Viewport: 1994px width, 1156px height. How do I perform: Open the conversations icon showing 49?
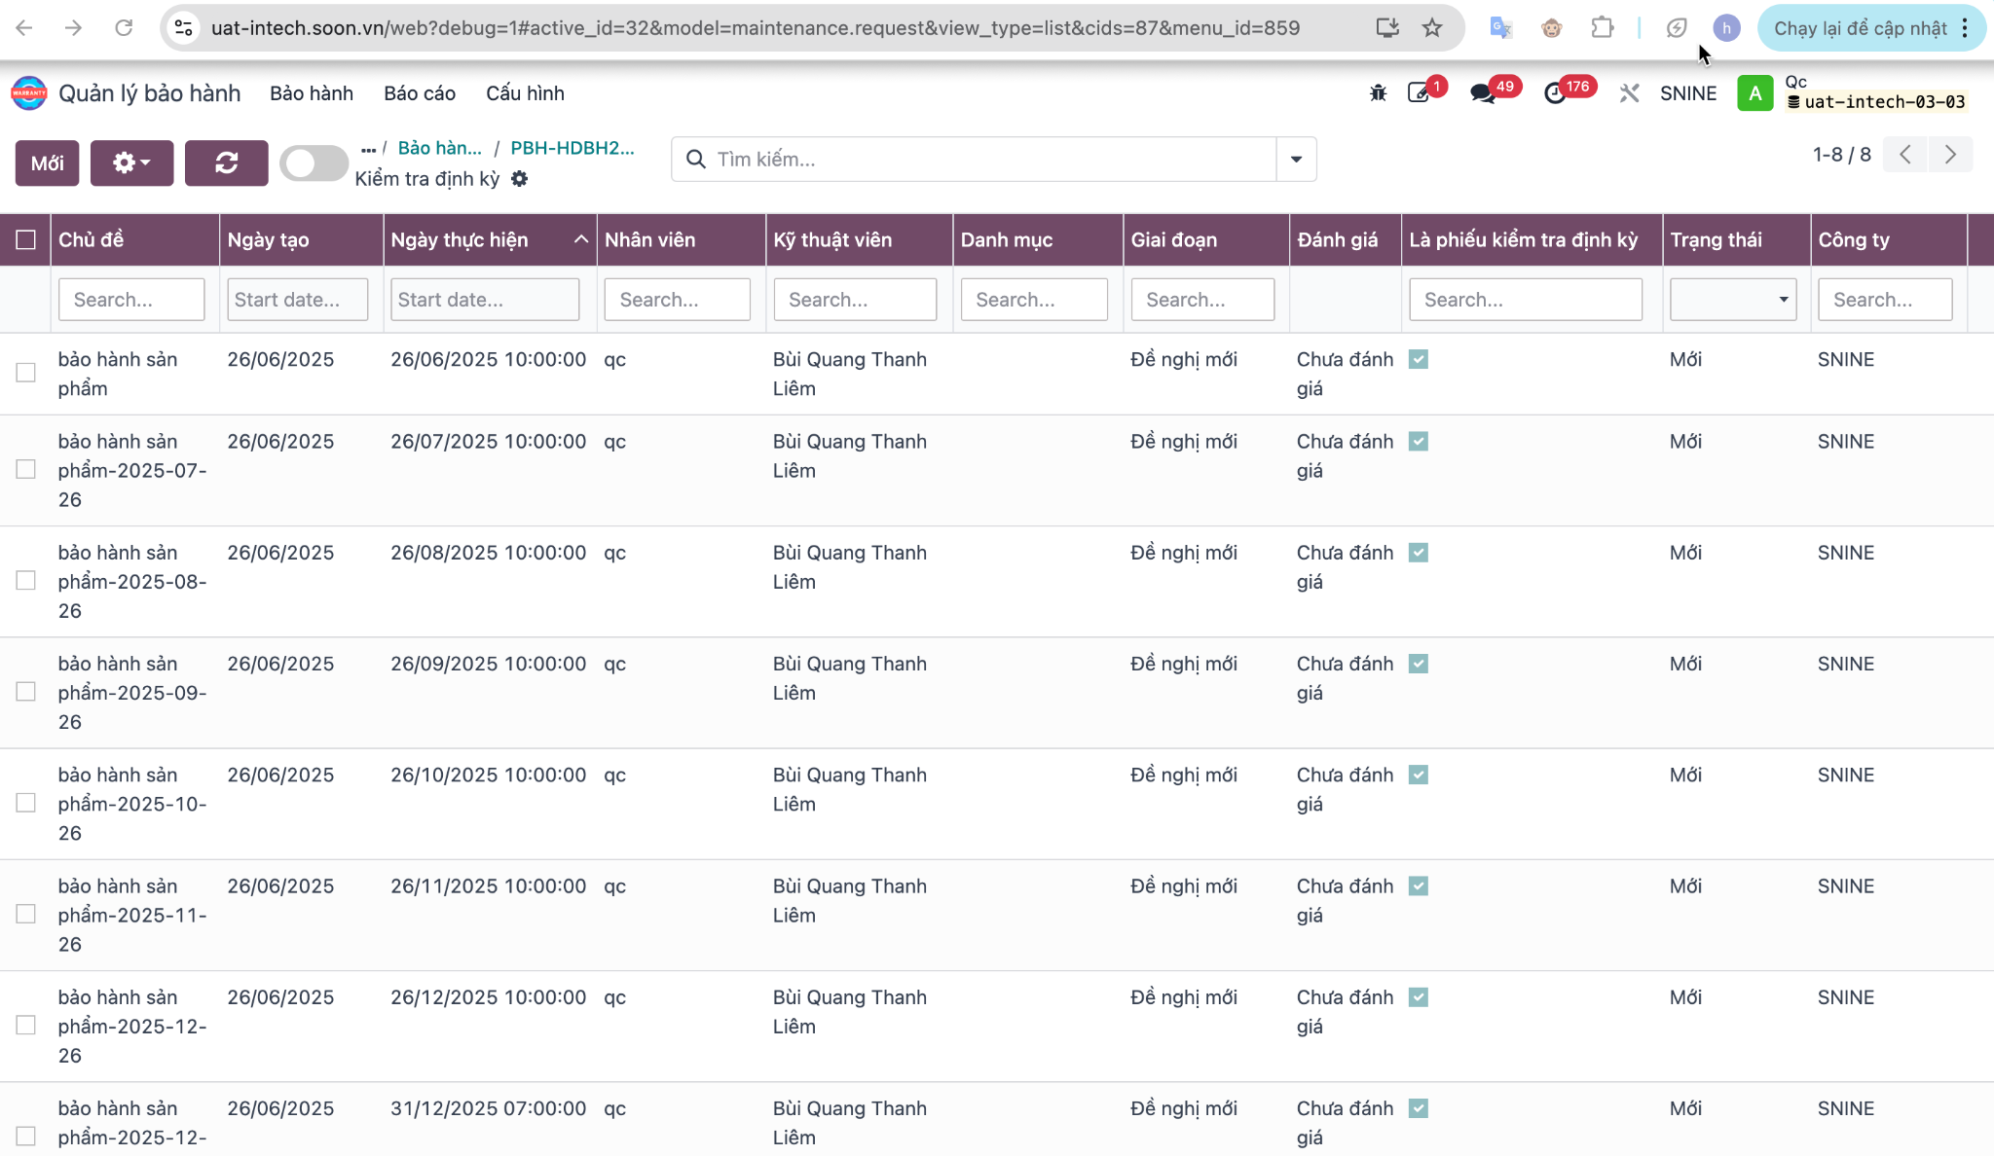pos(1483,93)
